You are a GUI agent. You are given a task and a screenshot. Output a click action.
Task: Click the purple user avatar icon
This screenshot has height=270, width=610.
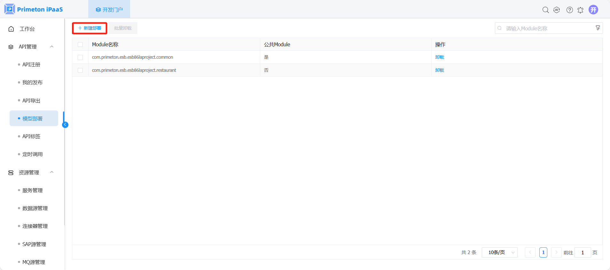click(593, 10)
